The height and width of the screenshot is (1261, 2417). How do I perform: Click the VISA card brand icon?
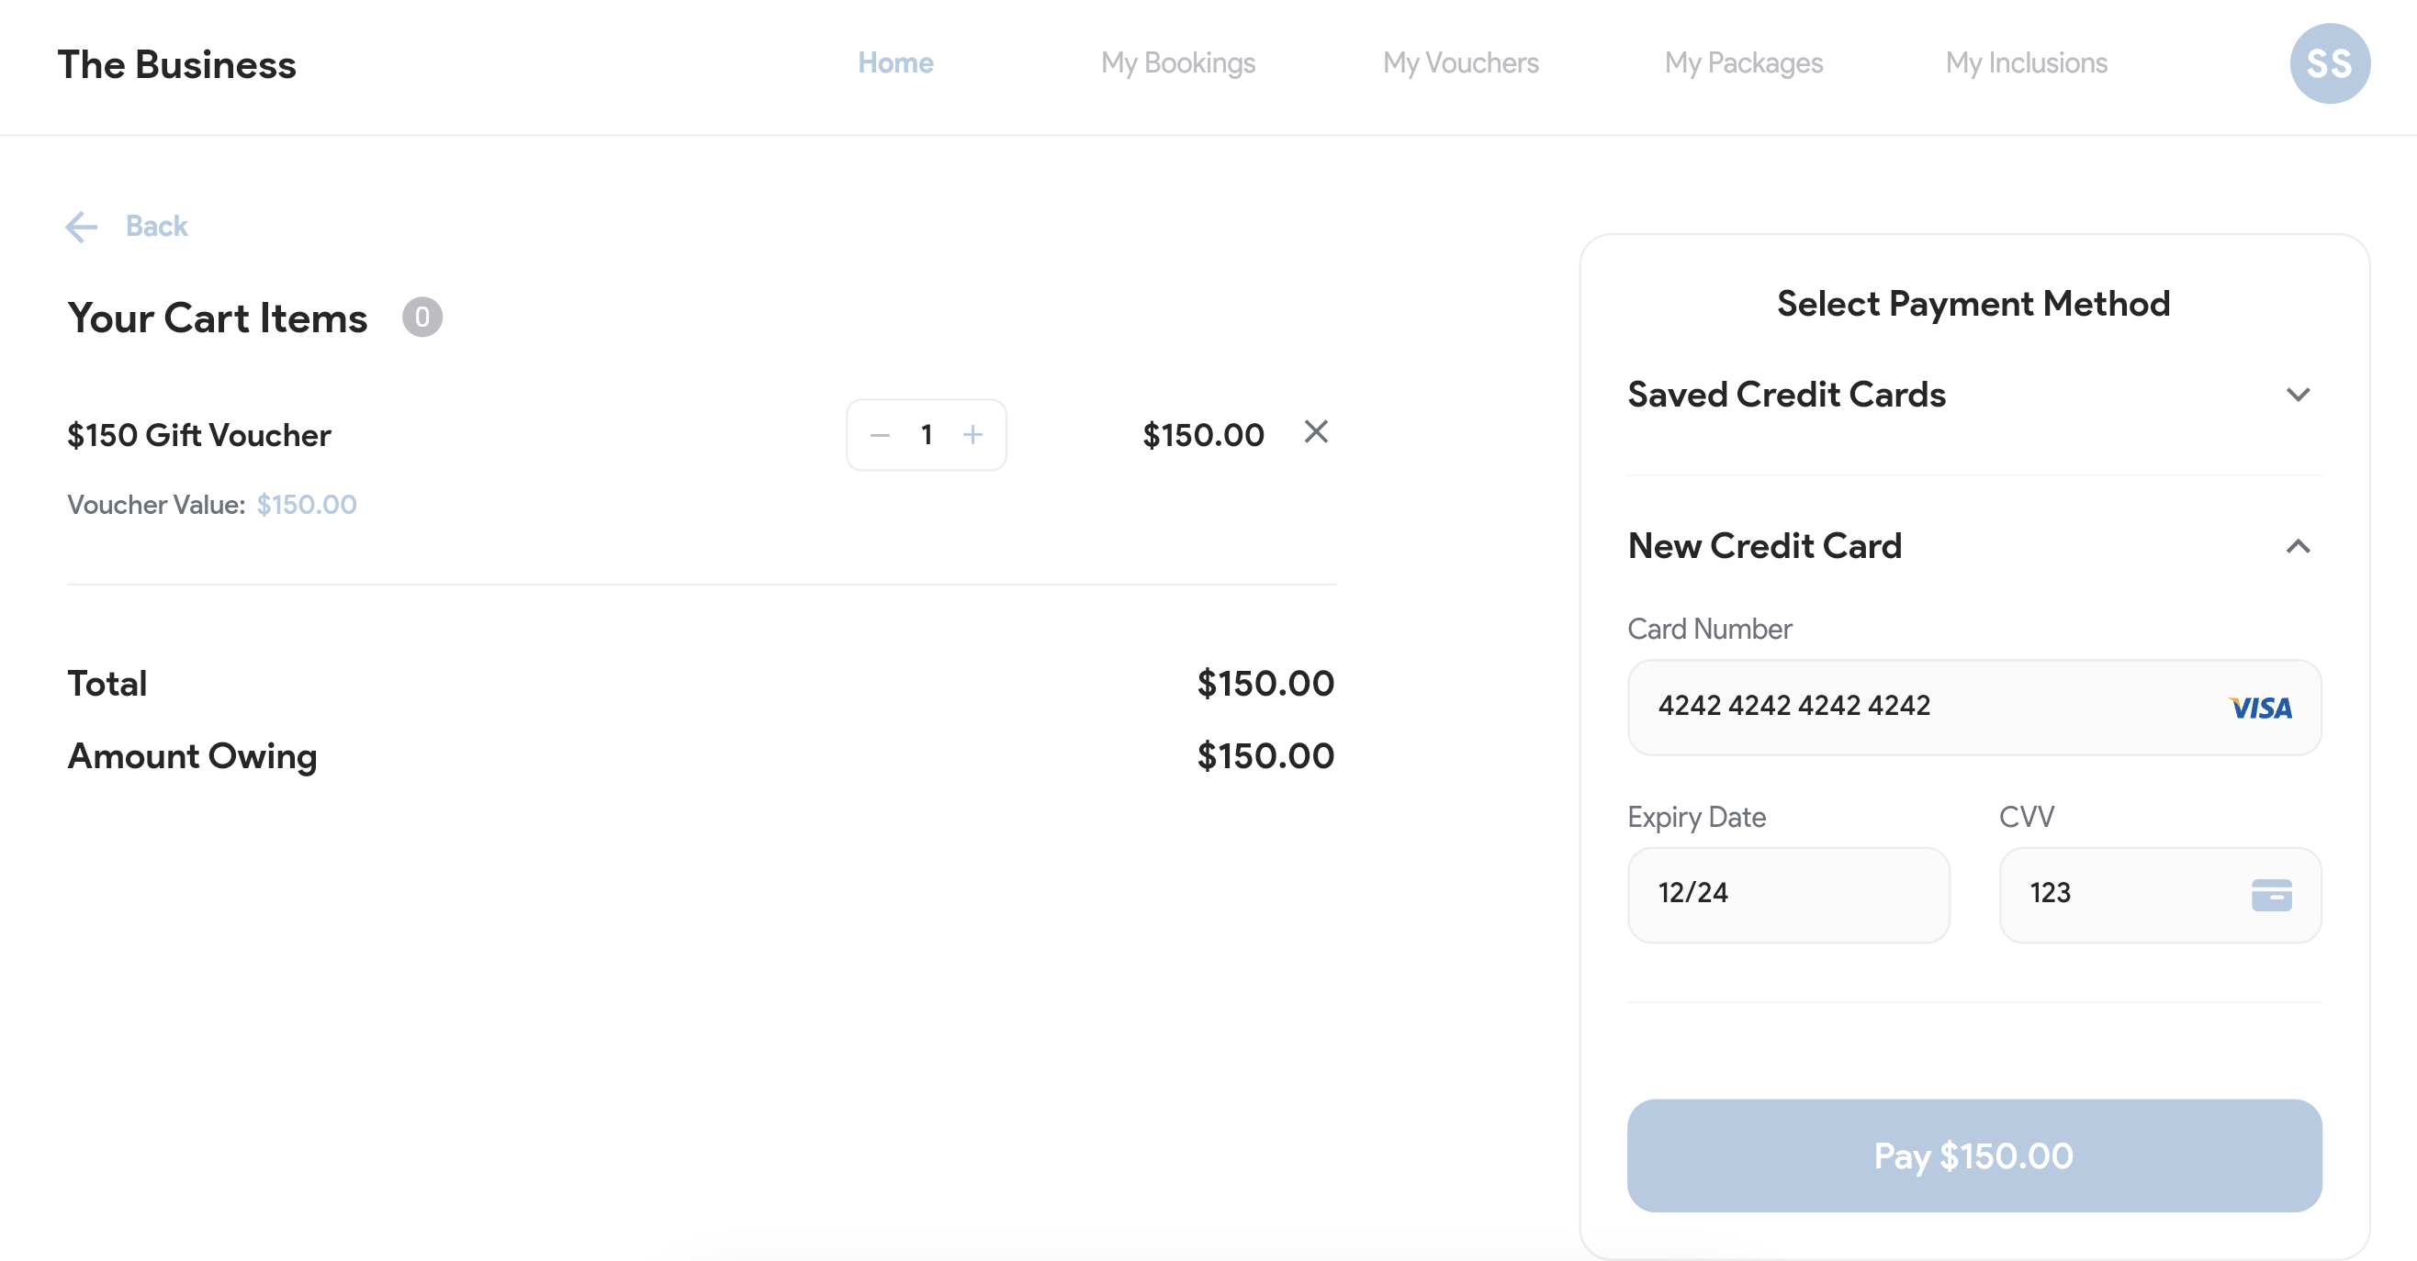coord(2259,708)
